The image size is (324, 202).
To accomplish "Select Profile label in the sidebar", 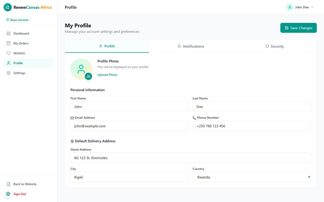I will (18, 63).
